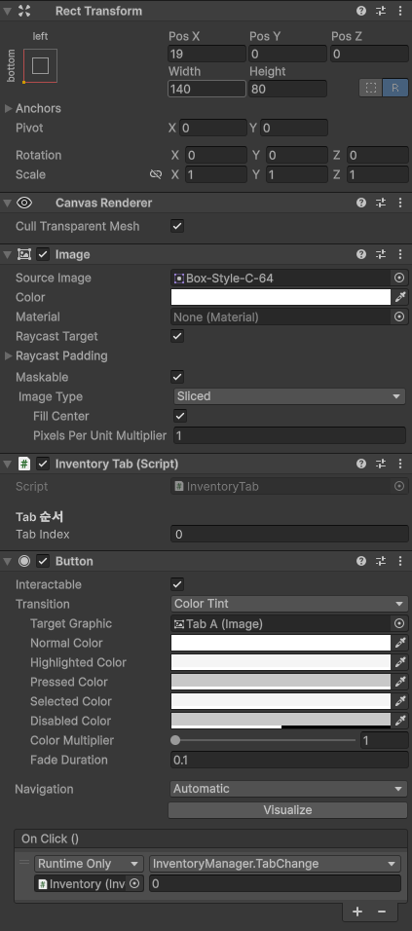Open Canvas Renderer more options menu

(x=400, y=203)
